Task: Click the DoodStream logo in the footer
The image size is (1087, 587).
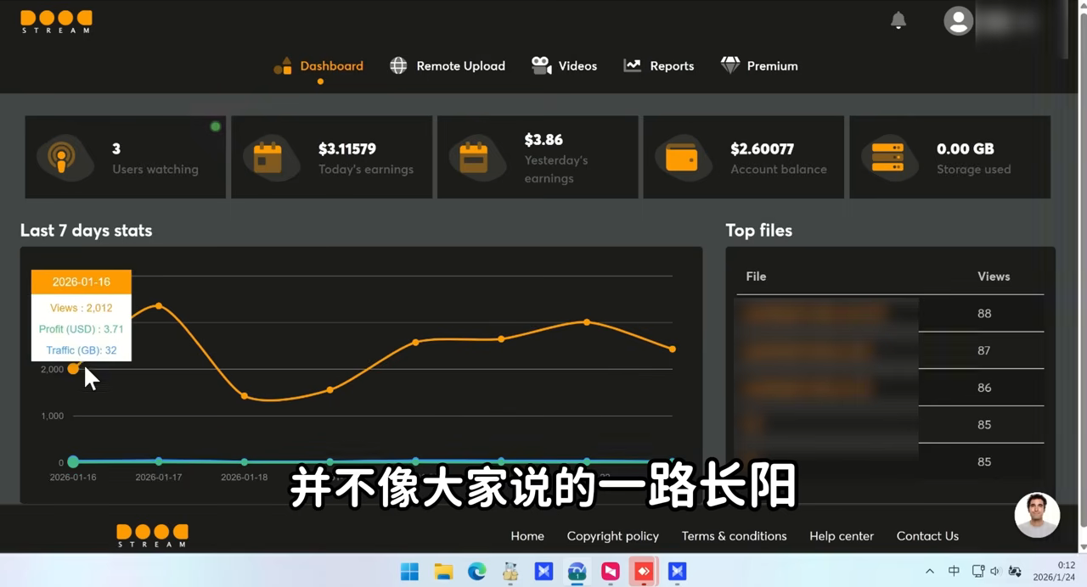Action: coord(152,535)
